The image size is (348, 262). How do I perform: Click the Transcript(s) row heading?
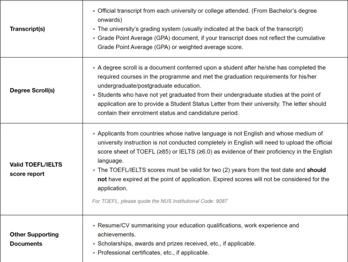click(27, 29)
